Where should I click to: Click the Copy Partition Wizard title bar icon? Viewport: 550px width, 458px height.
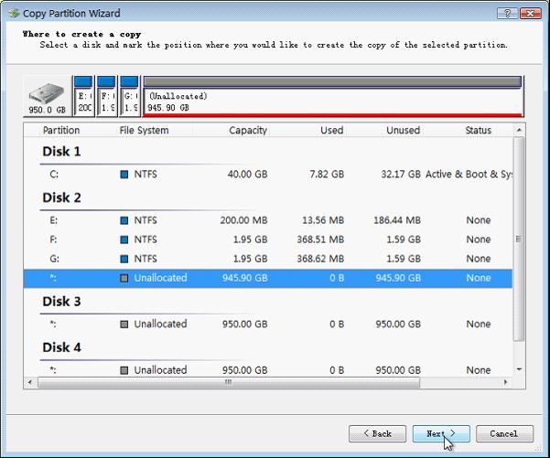(14, 14)
